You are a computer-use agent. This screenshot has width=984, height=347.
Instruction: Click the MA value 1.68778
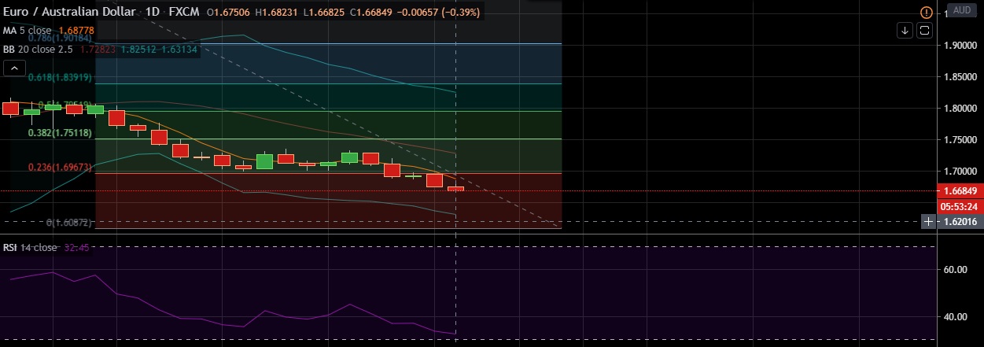coord(77,31)
